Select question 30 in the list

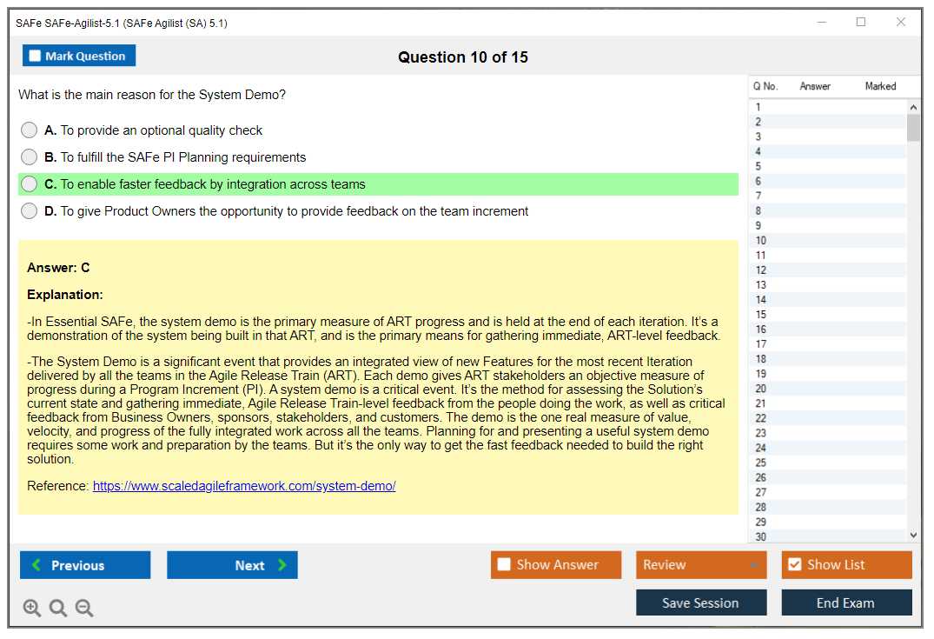[827, 536]
